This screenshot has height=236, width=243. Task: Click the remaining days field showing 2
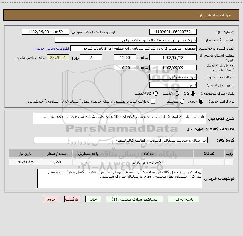[x=91, y=57]
